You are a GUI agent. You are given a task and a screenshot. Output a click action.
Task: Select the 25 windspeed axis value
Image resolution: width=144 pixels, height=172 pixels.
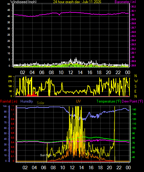[9, 35]
